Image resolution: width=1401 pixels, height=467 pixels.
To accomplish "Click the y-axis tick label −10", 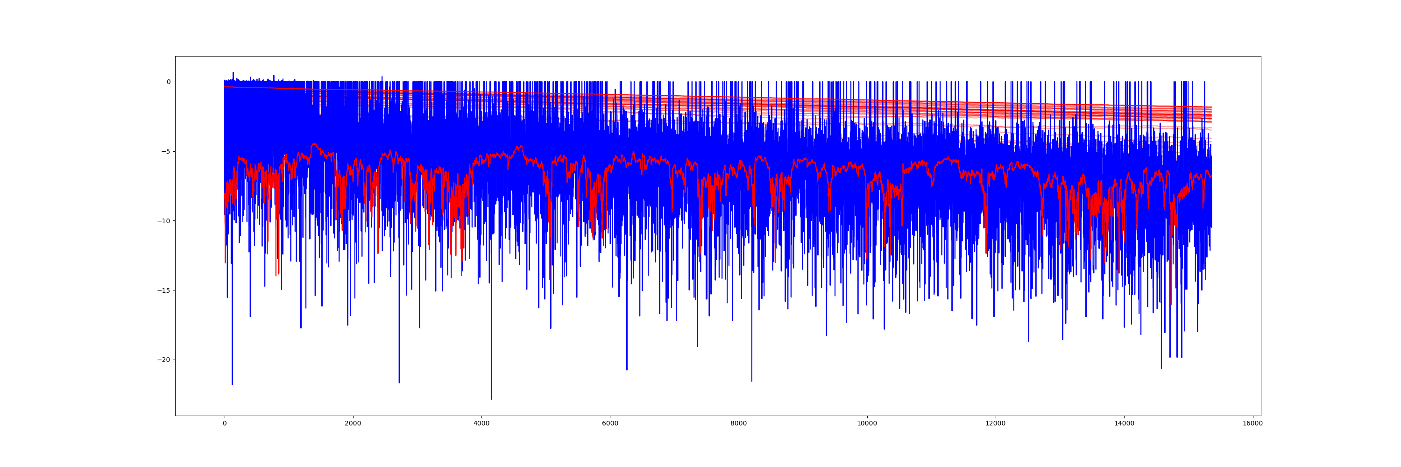I will tap(163, 221).
